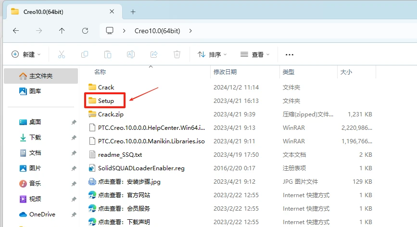
Task: Click the Copy icon in the toolbar
Action: click(85, 54)
